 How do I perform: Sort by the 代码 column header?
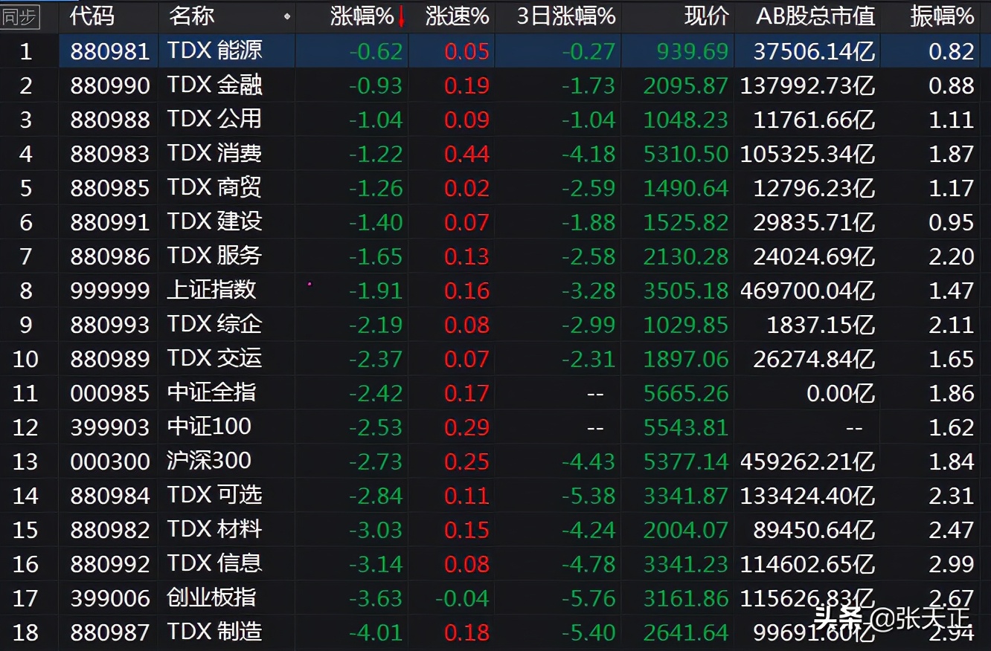[92, 16]
